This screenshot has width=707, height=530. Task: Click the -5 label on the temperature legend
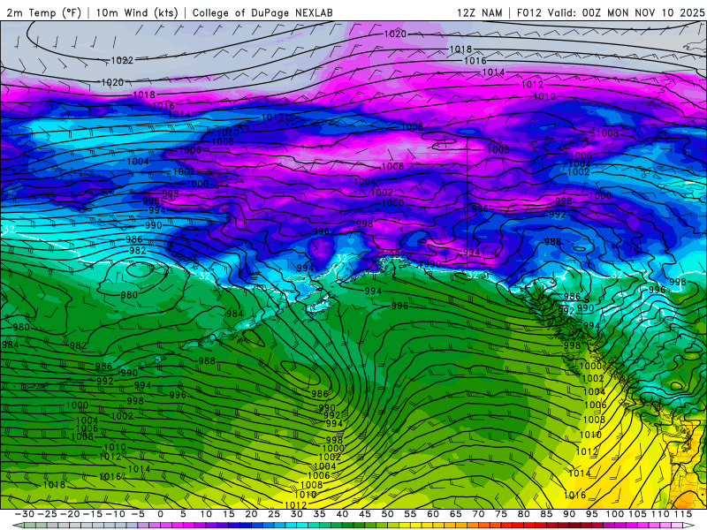[138, 514]
